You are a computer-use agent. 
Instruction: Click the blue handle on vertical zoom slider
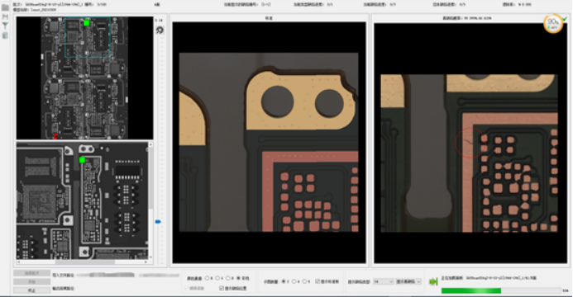158,222
